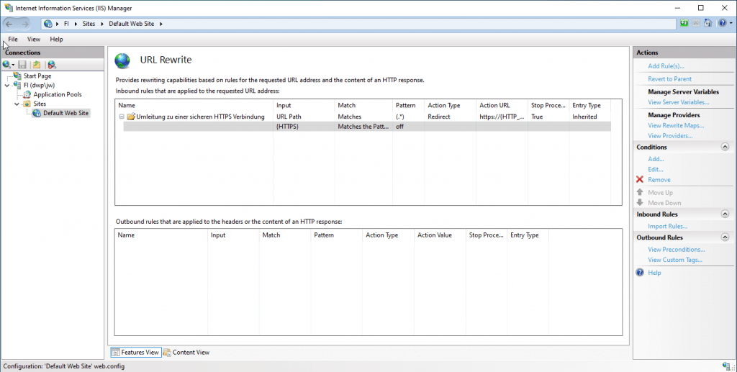The width and height of the screenshot is (737, 372).
Task: Click the grey Stop icon in address bar
Action: 696,24
